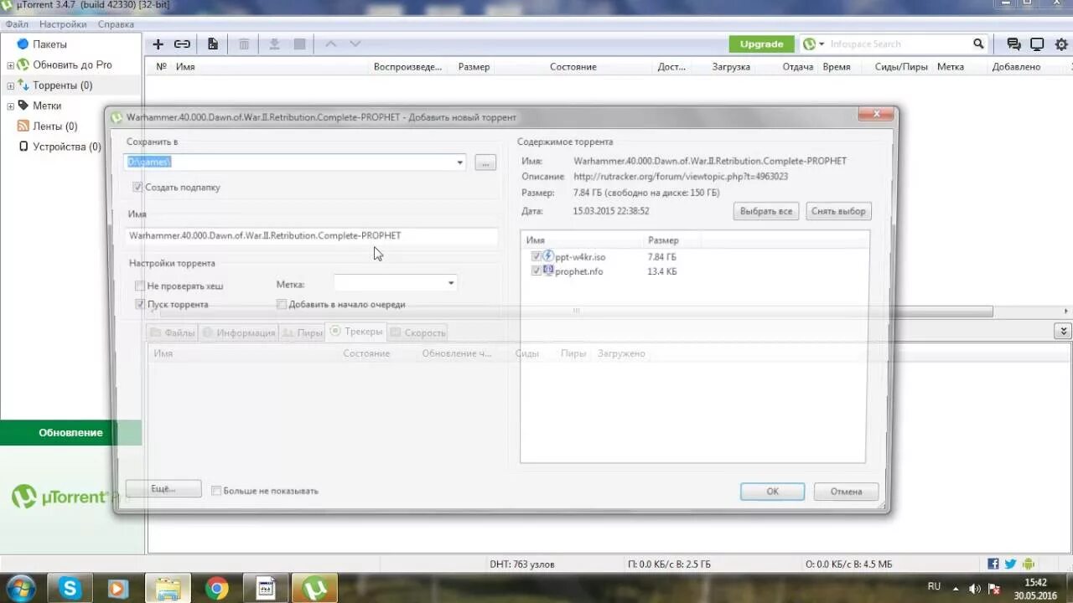1073x603 pixels.
Task: Toggle Создать подпапку checkbox
Action: coord(137,188)
